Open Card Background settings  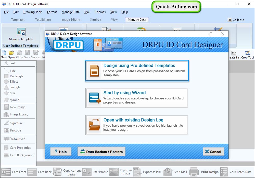pos(19,155)
